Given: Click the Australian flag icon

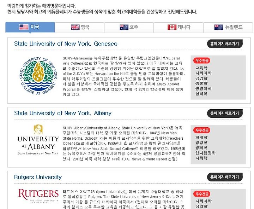Looking at the screenshot, I should (x=124, y=27).
